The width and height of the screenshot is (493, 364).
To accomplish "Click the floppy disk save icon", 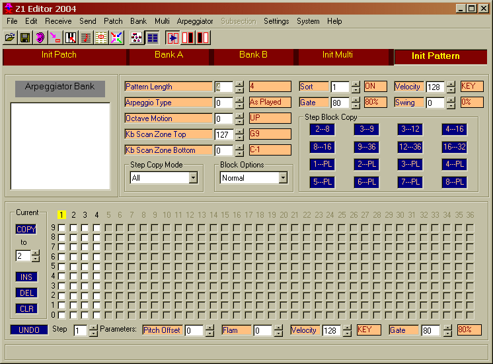I will coord(25,38).
